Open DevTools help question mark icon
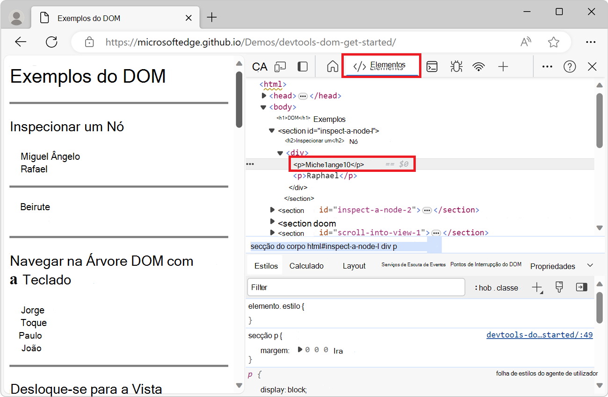This screenshot has height=397, width=608. (x=570, y=67)
